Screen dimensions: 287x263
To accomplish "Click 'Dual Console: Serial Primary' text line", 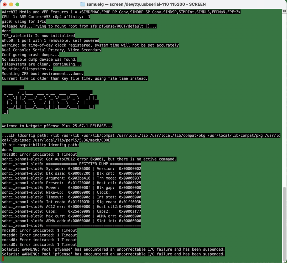I will point(52,50).
